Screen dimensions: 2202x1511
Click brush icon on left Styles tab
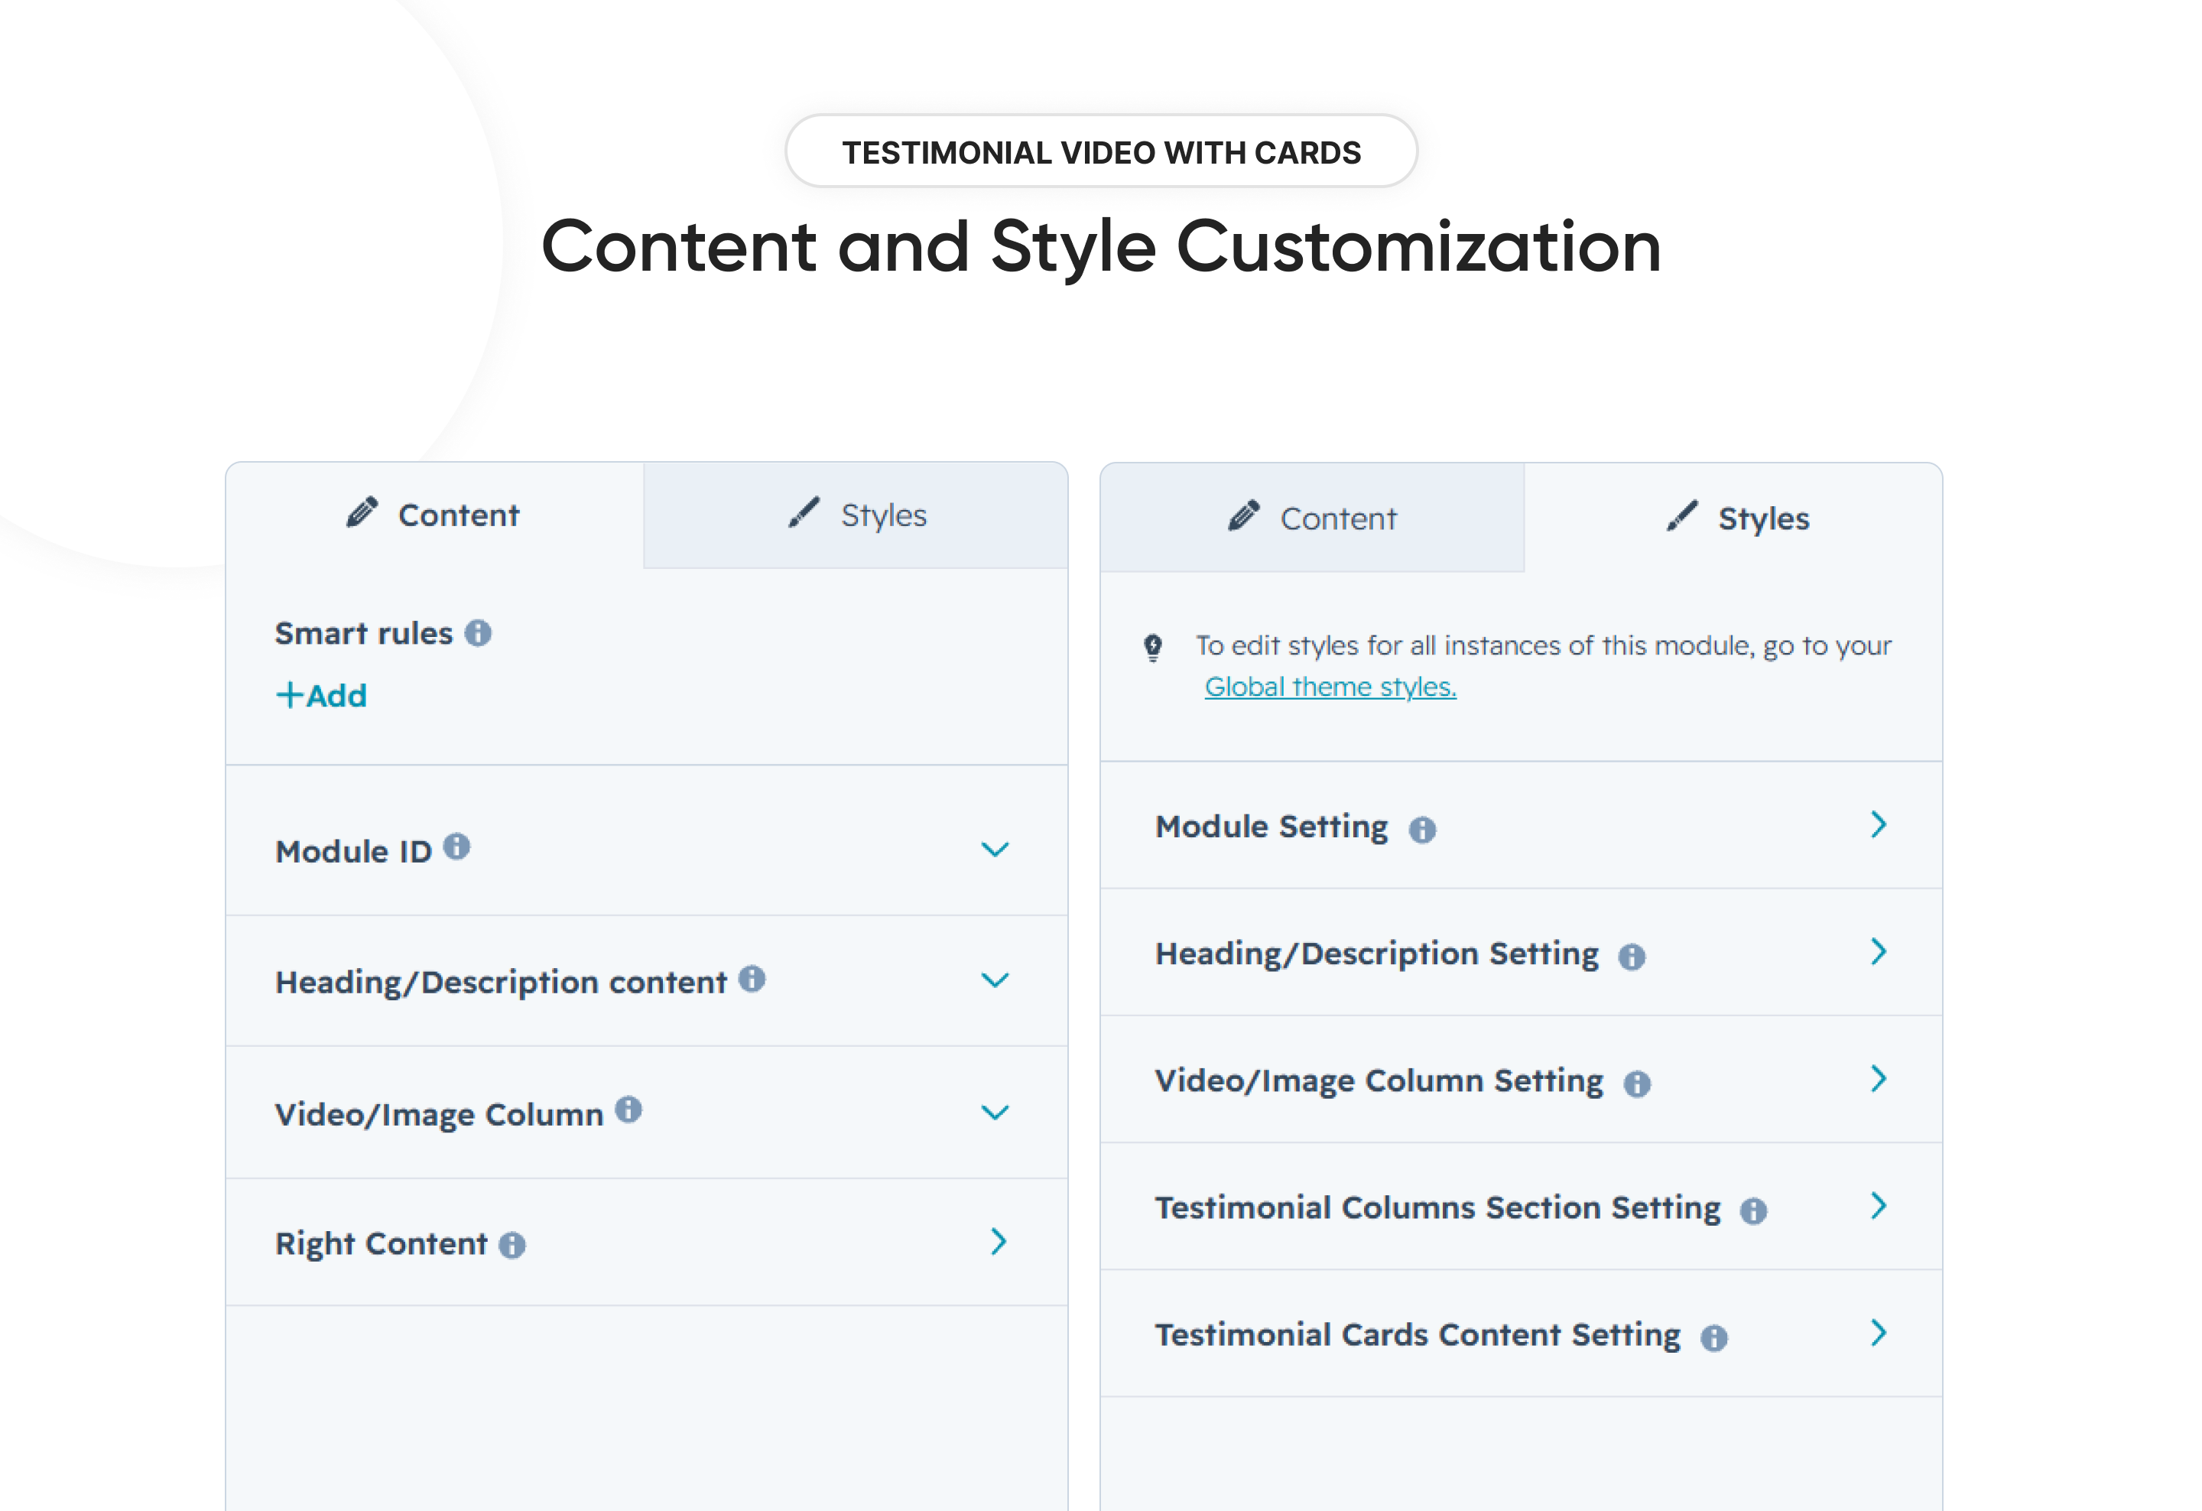coord(804,512)
